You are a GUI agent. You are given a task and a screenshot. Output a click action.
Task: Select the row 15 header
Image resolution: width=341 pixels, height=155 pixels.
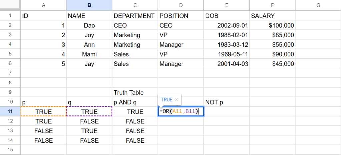10,150
